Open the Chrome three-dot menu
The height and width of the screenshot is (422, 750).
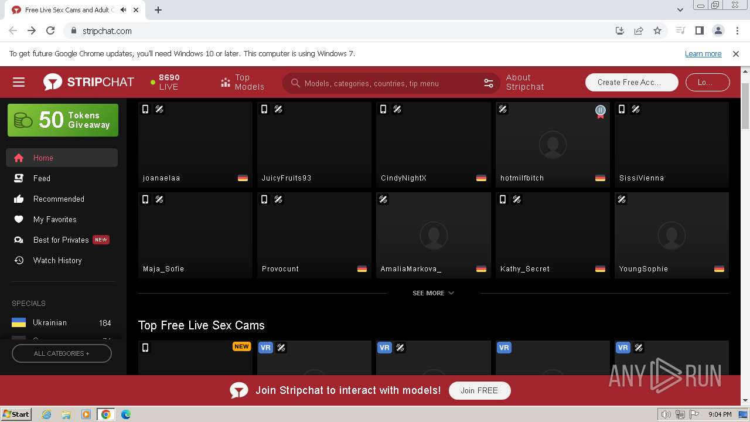click(737, 30)
